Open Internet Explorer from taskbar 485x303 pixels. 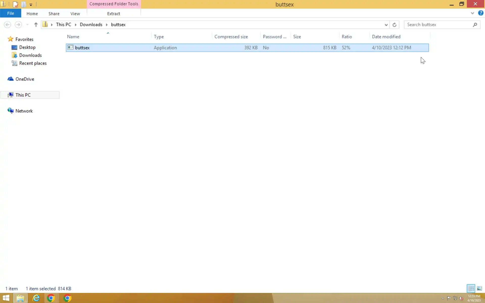point(36,298)
